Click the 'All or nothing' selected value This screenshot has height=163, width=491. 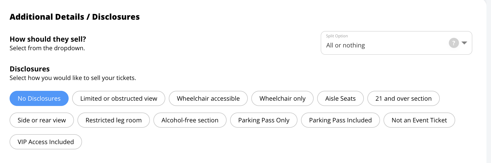(346, 45)
